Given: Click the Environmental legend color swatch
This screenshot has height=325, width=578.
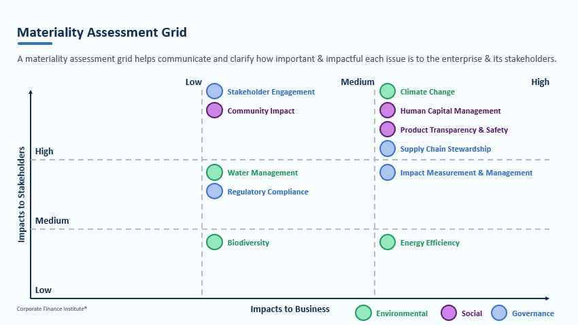Looking at the screenshot, I should pos(363,313).
